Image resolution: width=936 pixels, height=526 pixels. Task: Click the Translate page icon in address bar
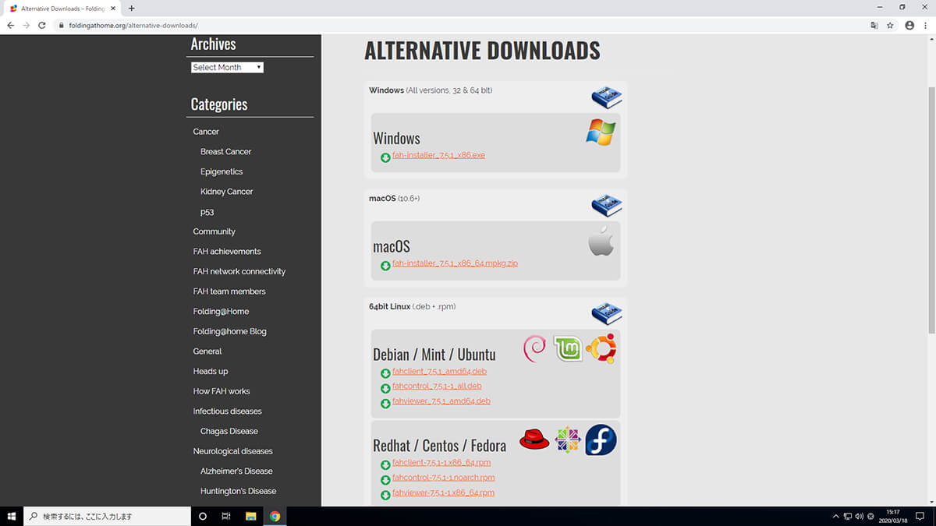[874, 25]
